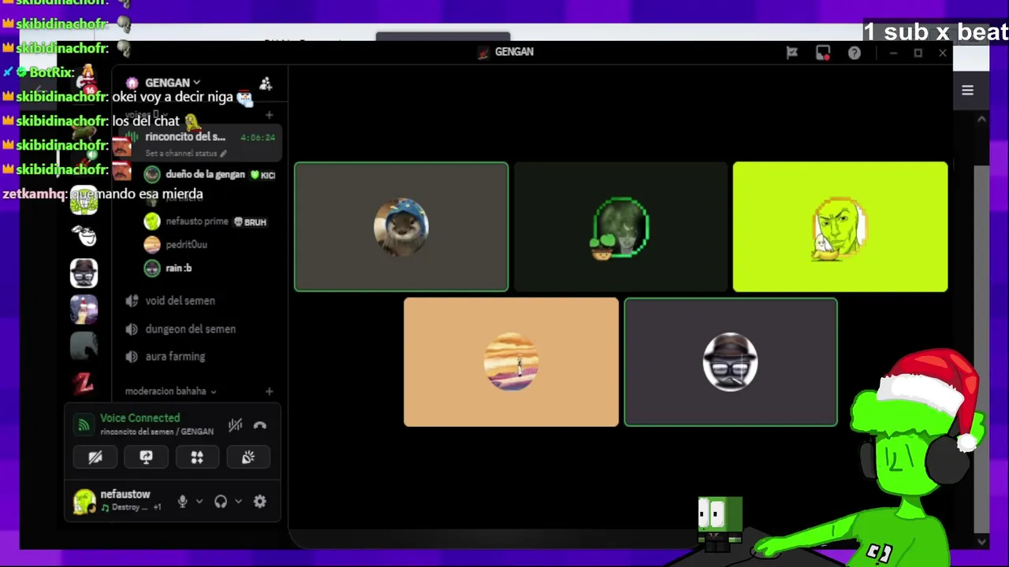Viewport: 1009px width, 567px height.
Task: Select user 'nefausto prime' in voice list
Action: click(196, 222)
